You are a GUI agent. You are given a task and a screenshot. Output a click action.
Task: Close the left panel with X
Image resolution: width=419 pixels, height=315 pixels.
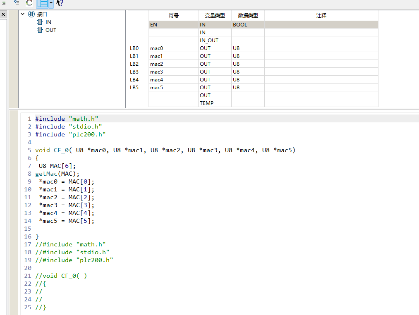pyautogui.click(x=3, y=14)
